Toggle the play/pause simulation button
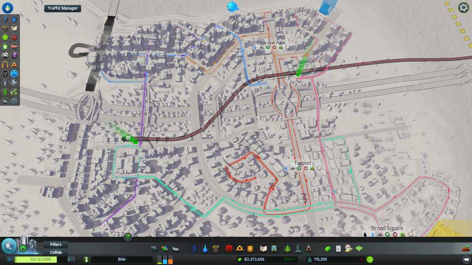Viewport: 472px width, 265px height. click(x=10, y=259)
